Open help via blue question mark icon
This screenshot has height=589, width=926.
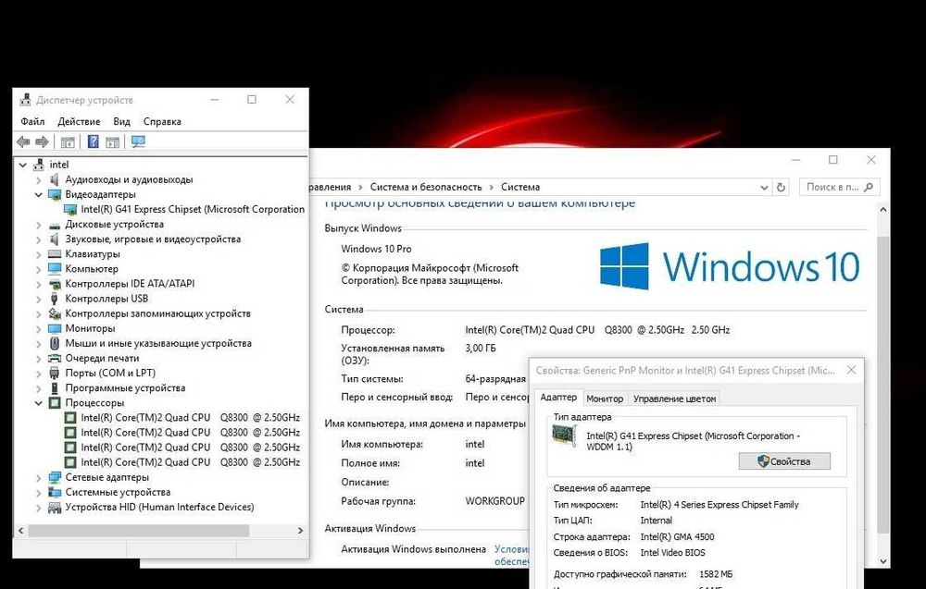tap(94, 141)
